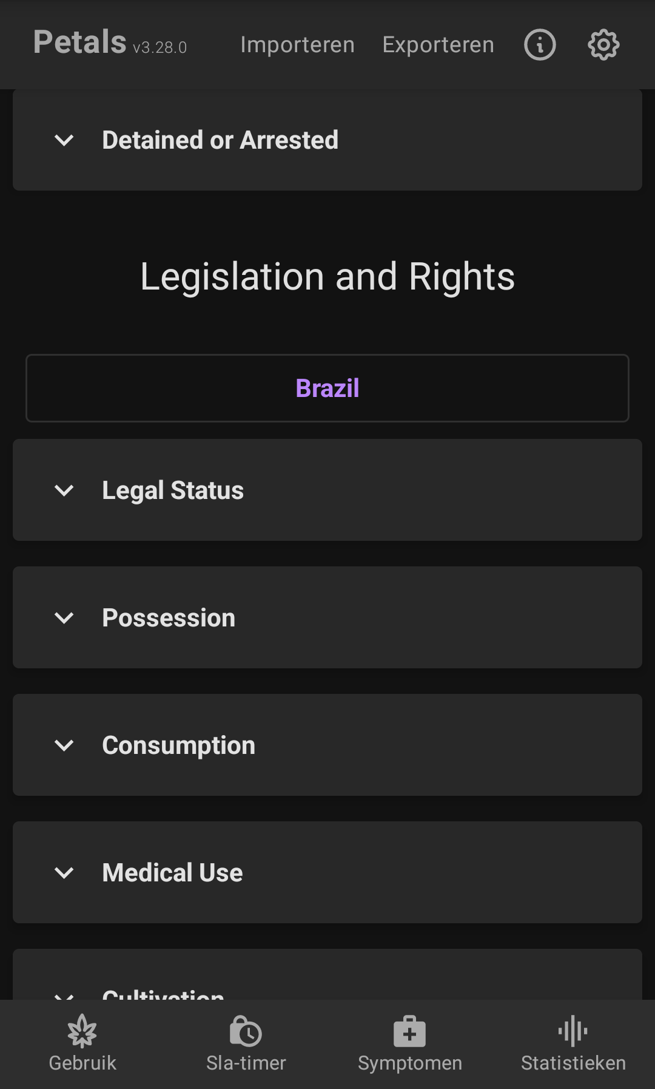Switch to the Statistieken tab label
655x1089 pixels.
tap(573, 1064)
